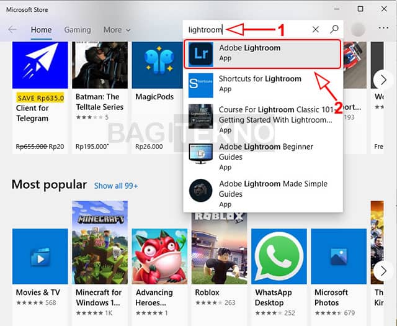Click Minecraft for Windows title text
The height and width of the screenshot is (326, 397).
tap(99, 297)
